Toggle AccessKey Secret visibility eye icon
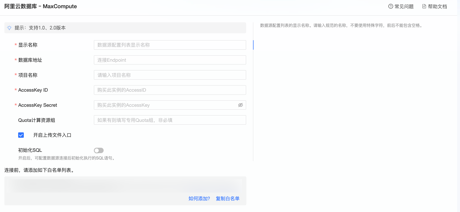 click(240, 105)
